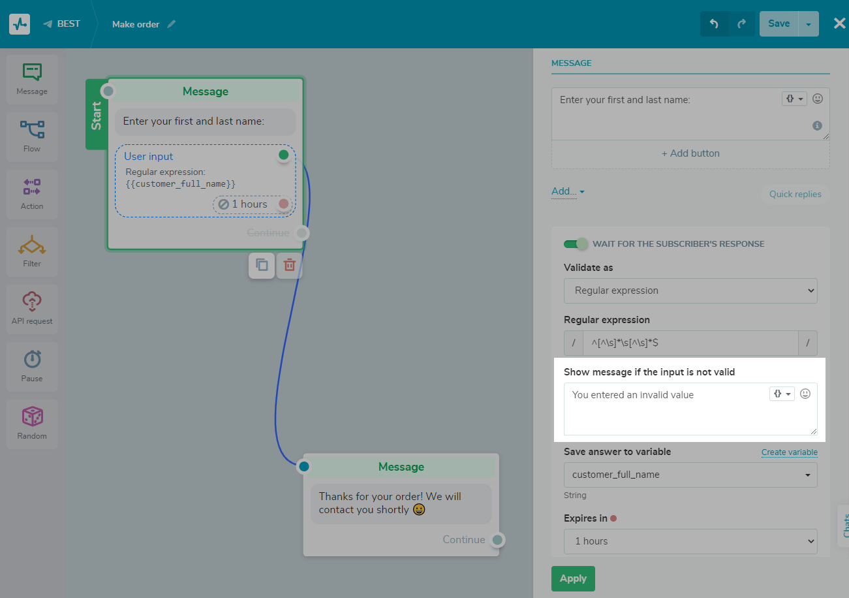Add a Filter block from sidebar

(x=32, y=252)
